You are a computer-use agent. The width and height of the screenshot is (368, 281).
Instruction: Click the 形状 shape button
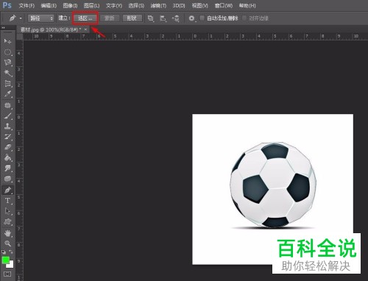point(132,18)
